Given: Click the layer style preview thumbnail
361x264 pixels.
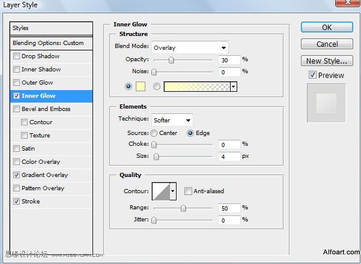Looking at the screenshot, I should pyautogui.click(x=326, y=103).
